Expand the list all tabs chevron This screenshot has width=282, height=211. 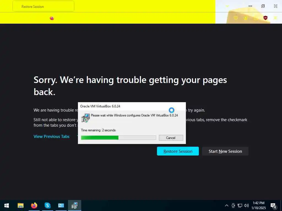(227, 6)
